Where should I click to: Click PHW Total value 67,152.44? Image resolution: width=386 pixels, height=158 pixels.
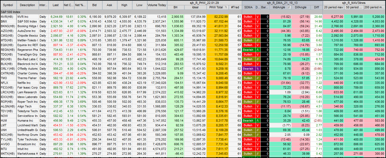218,22
